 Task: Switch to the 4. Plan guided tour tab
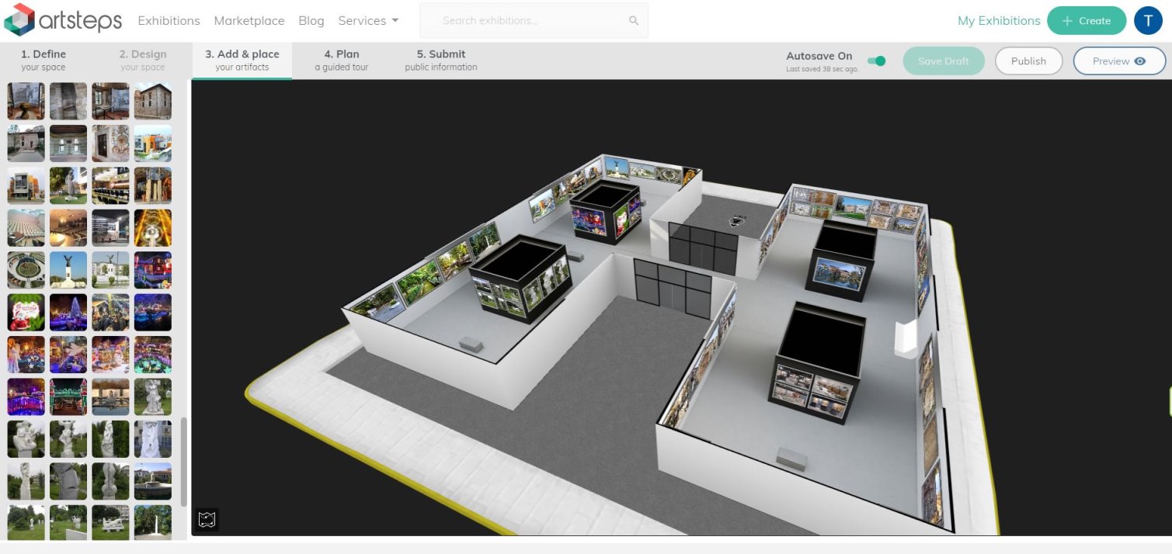coord(341,61)
